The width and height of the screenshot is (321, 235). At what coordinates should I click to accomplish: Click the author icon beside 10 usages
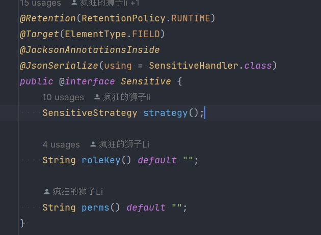click(x=97, y=97)
